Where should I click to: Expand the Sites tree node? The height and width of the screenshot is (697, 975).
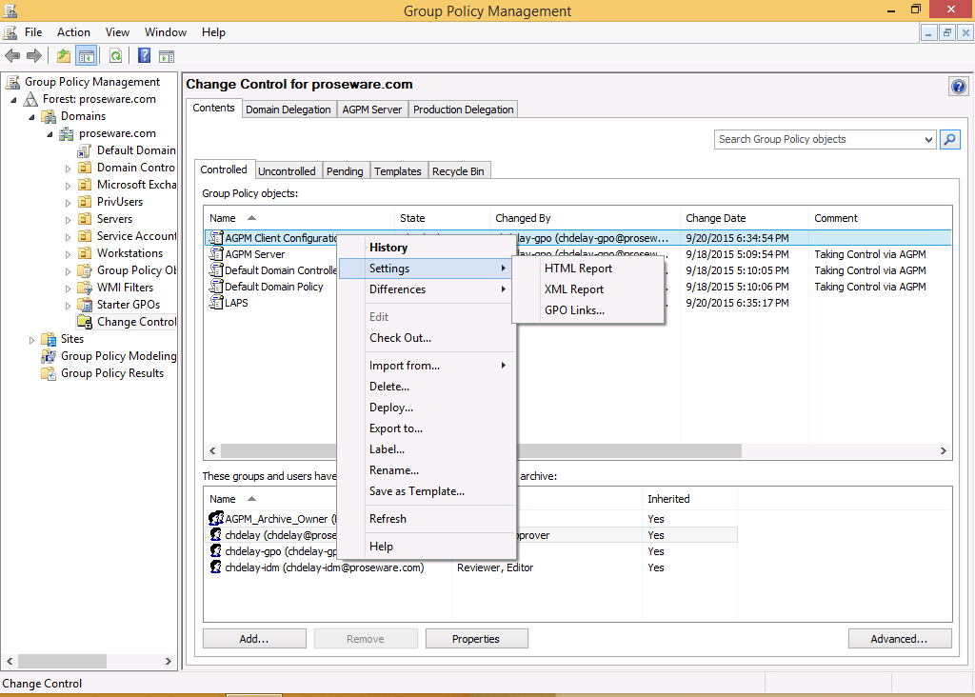click(32, 340)
